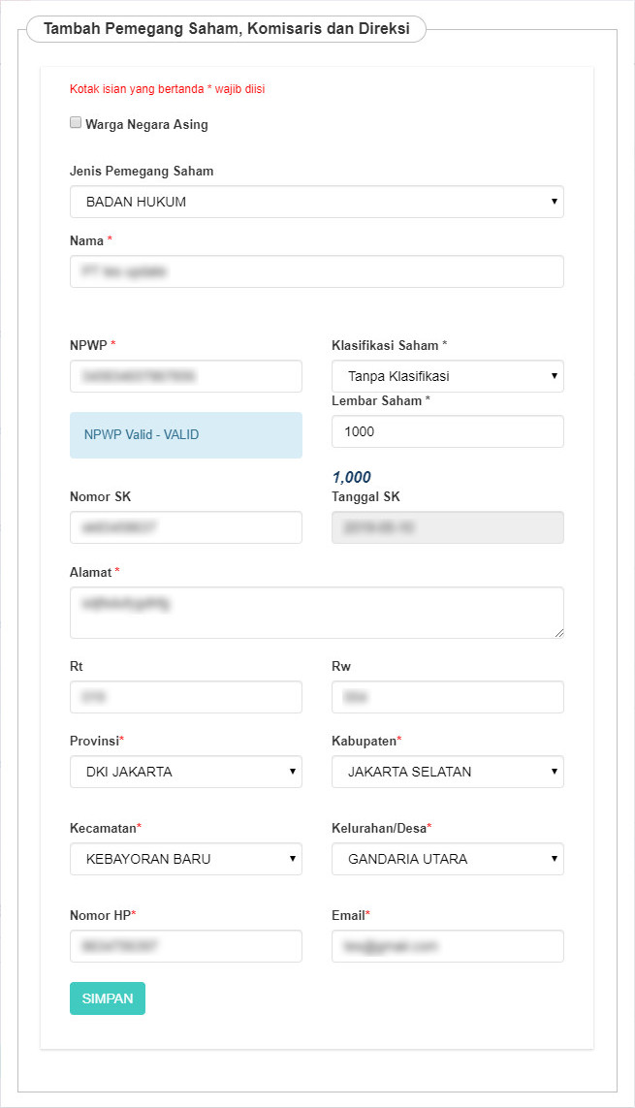The width and height of the screenshot is (635, 1108).
Task: Select the Nomor SK input box
Action: [185, 527]
